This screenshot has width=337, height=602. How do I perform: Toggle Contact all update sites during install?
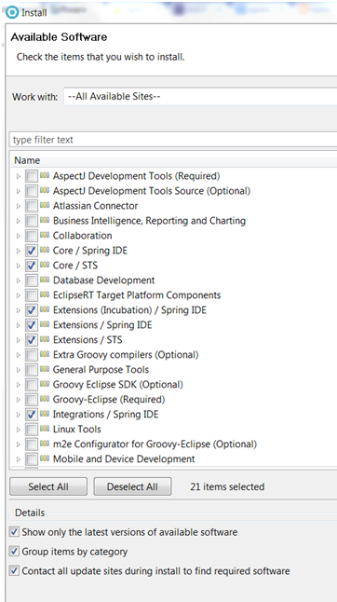[14, 571]
